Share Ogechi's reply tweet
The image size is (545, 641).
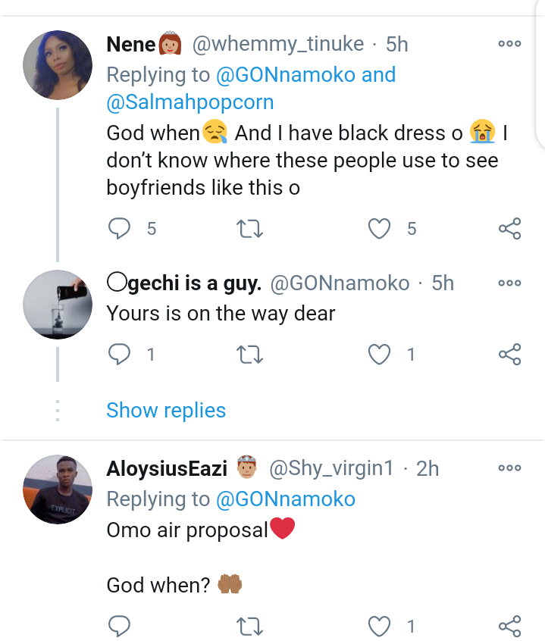coord(509,354)
